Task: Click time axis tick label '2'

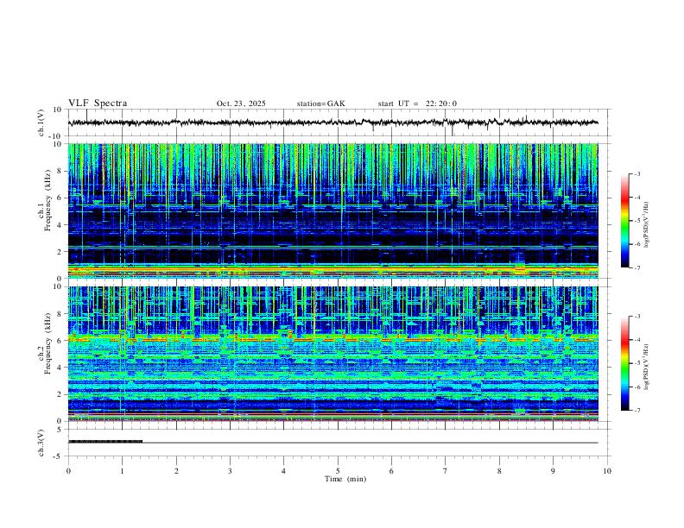Action: click(x=176, y=471)
